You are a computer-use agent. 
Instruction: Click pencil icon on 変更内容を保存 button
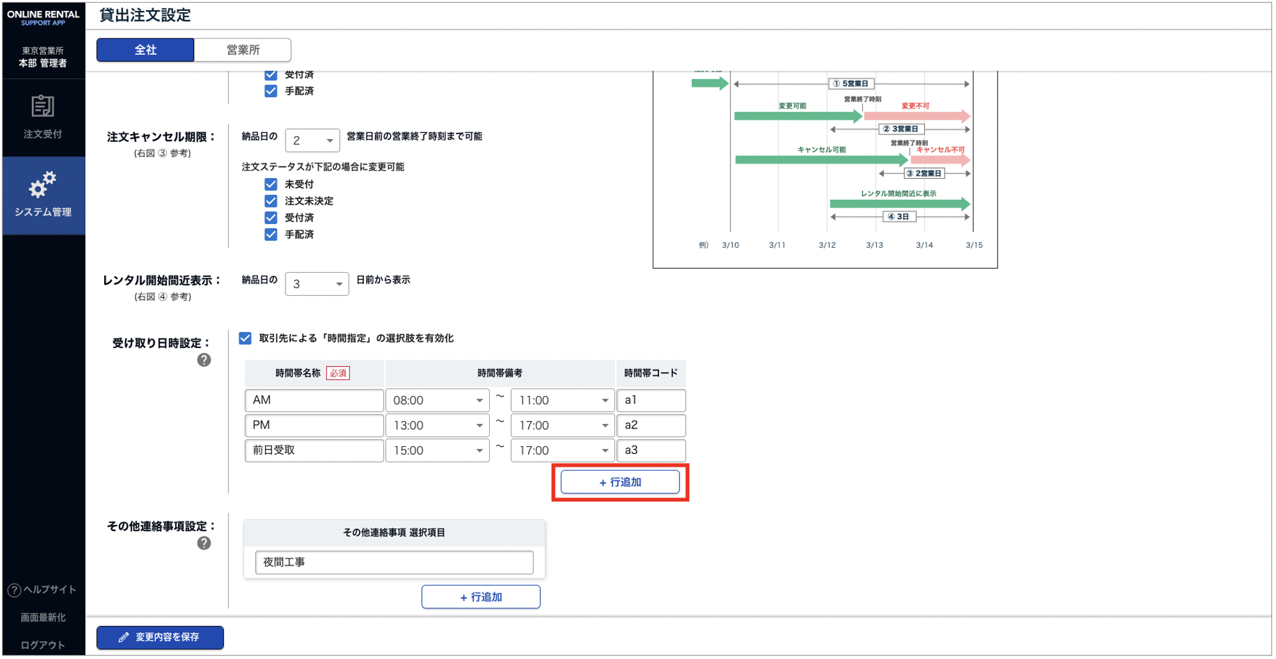(124, 637)
